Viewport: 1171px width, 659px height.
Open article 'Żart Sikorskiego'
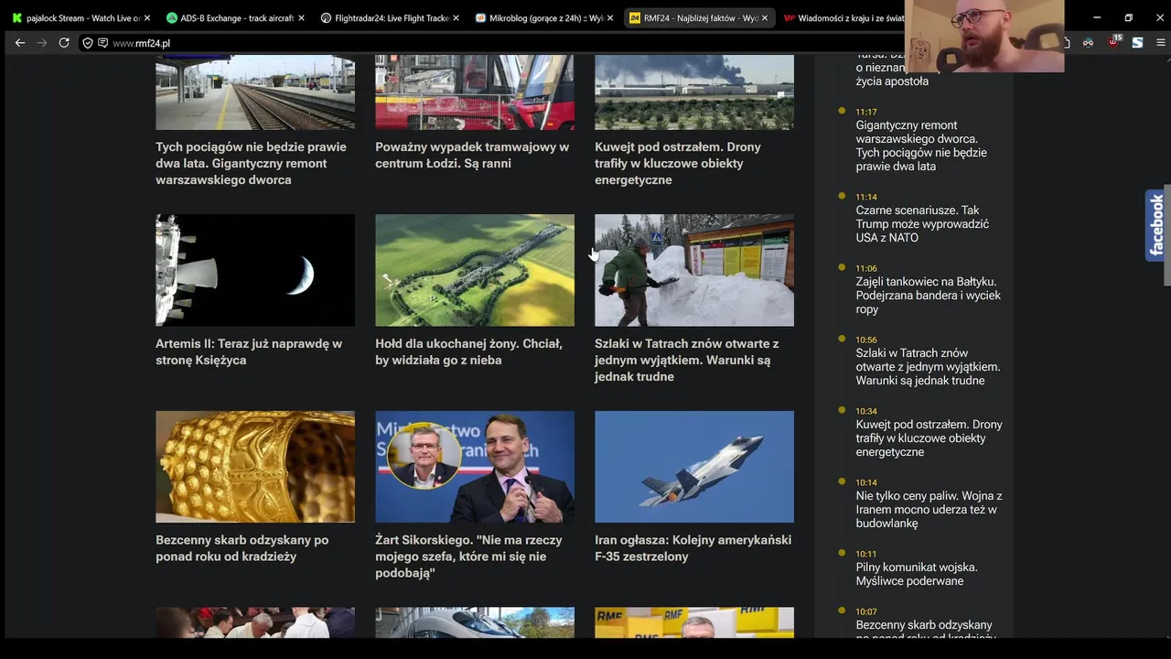(468, 556)
